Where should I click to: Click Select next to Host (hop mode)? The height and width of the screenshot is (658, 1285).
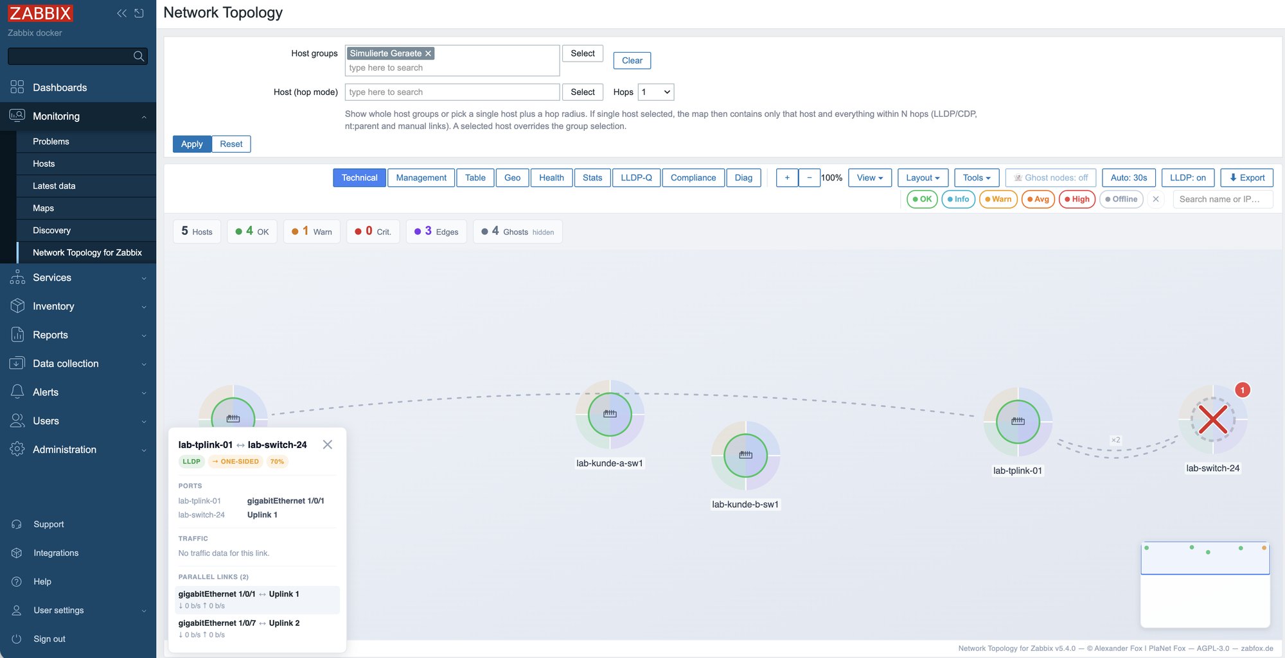(x=583, y=92)
